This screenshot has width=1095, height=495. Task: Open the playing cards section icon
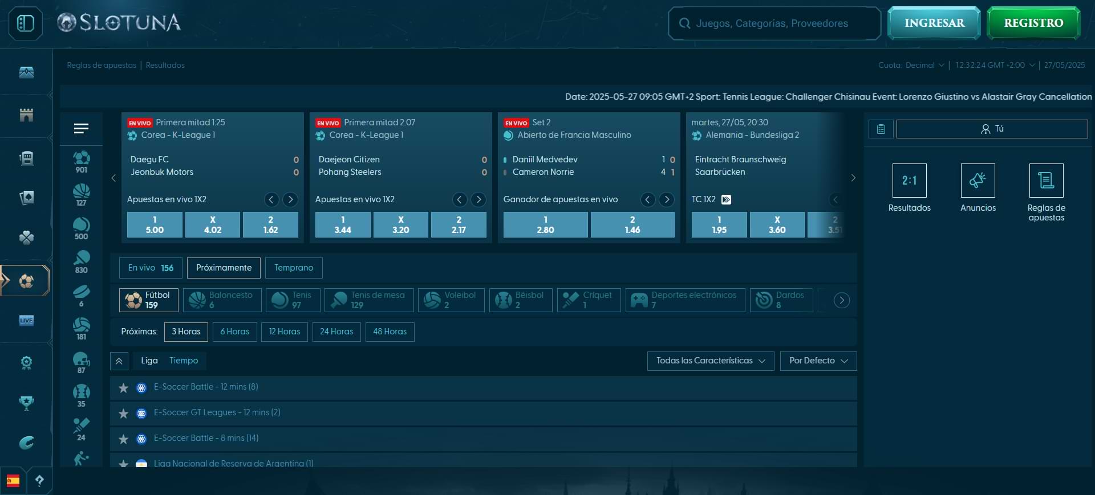point(26,197)
